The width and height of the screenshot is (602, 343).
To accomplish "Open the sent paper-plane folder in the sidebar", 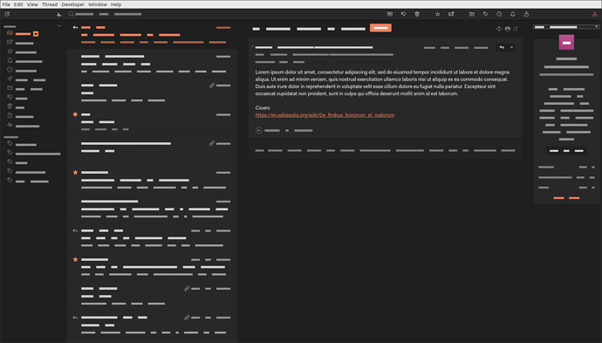I will click(x=10, y=79).
